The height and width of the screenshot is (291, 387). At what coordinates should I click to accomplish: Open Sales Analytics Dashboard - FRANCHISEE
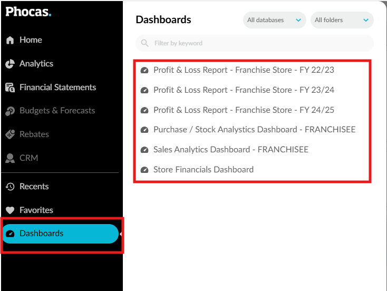[x=231, y=150]
